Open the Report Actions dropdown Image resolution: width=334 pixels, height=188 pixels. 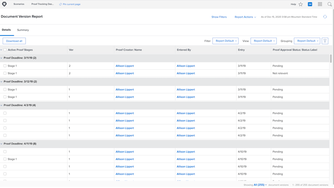pos(245,17)
